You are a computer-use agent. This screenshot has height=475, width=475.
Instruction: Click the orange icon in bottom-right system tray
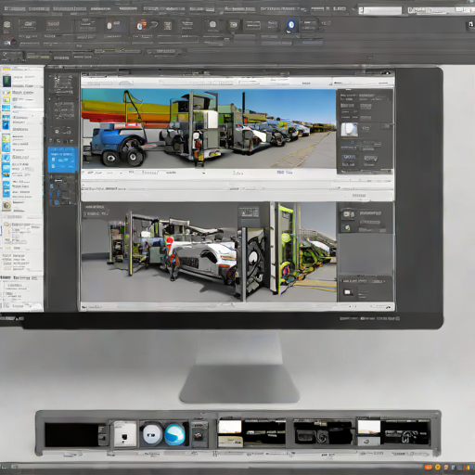coord(428,467)
